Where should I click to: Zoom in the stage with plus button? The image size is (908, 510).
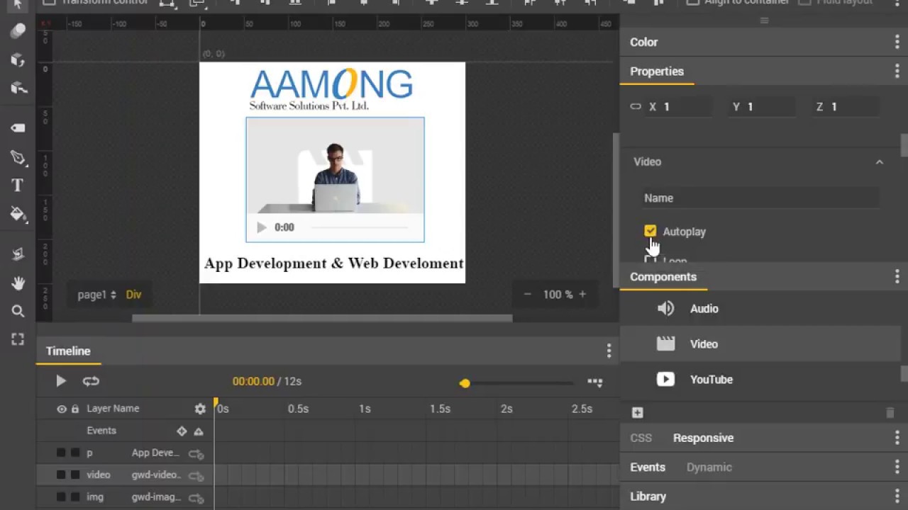point(582,295)
